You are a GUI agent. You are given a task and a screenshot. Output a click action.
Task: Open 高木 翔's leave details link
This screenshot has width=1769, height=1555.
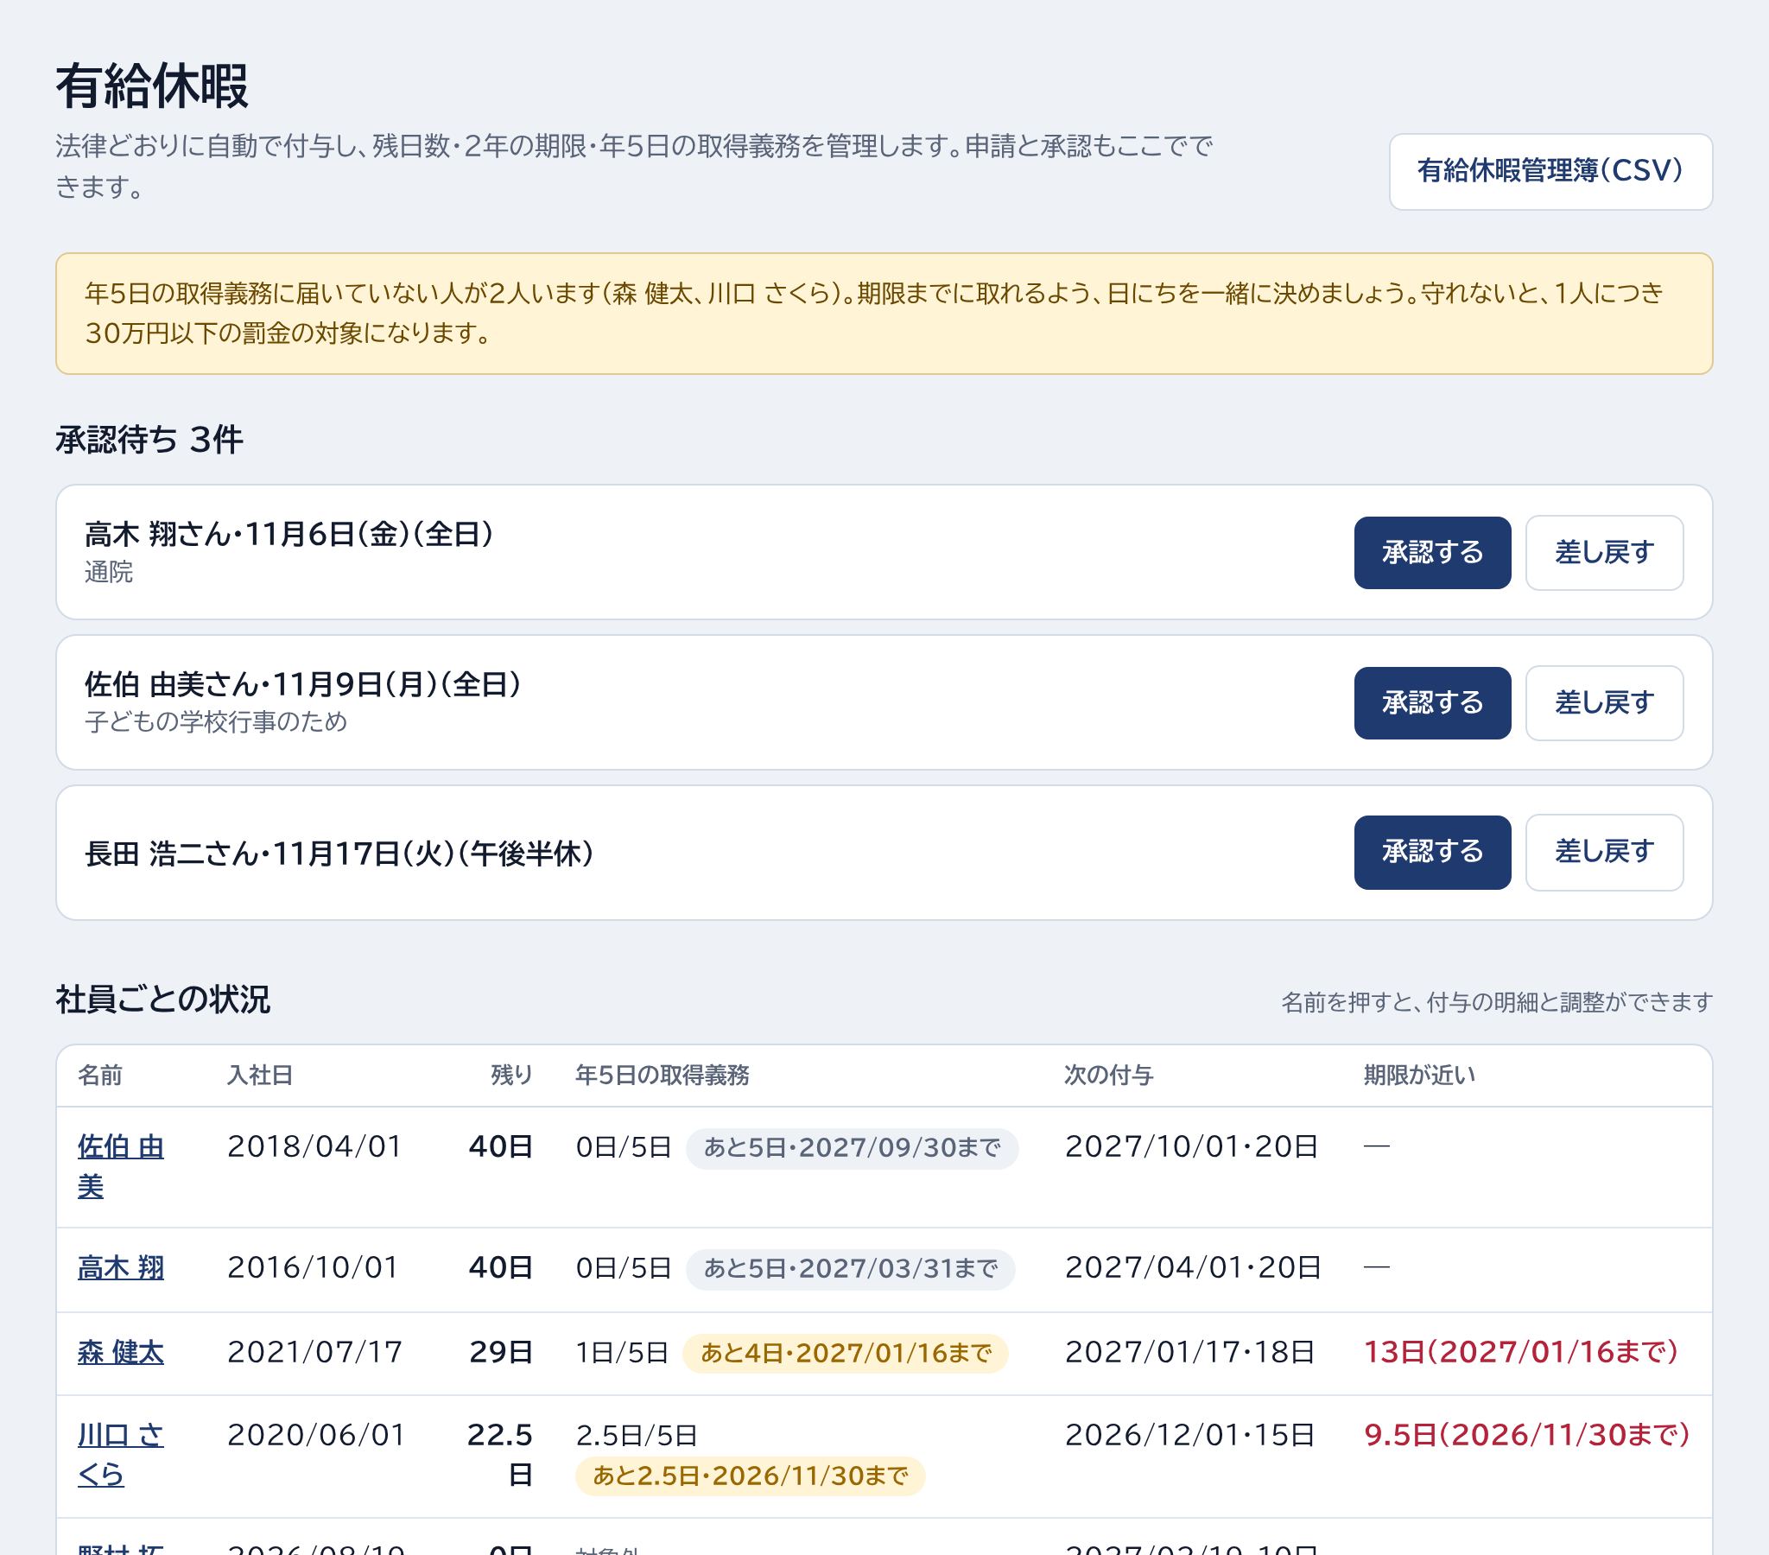coord(120,1268)
